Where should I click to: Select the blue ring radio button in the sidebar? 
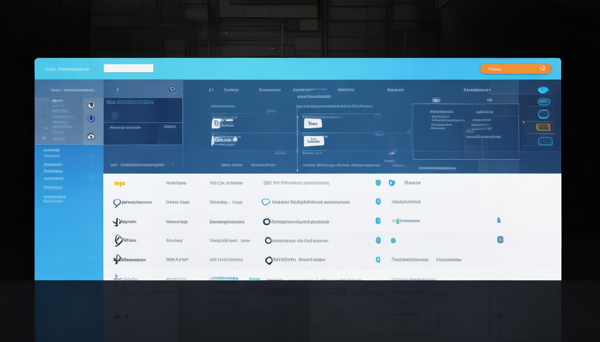pos(91,118)
